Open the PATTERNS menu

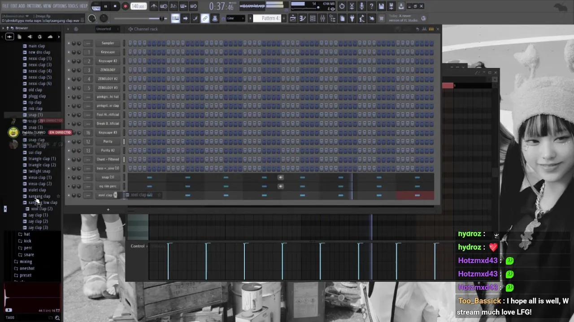coord(34,6)
